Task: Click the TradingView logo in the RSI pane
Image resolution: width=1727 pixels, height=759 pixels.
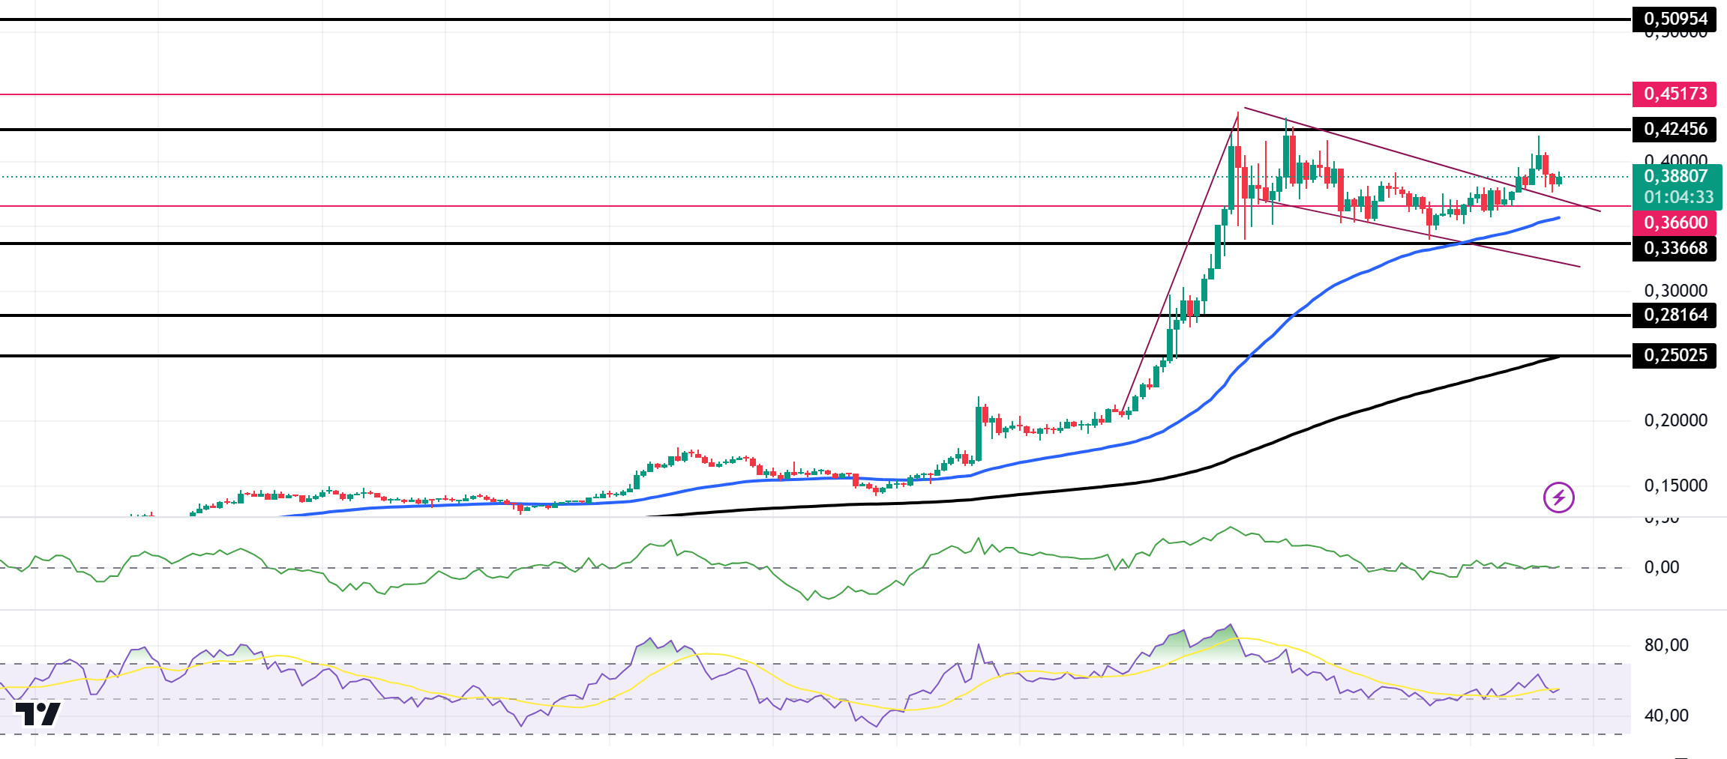Action: tap(37, 714)
